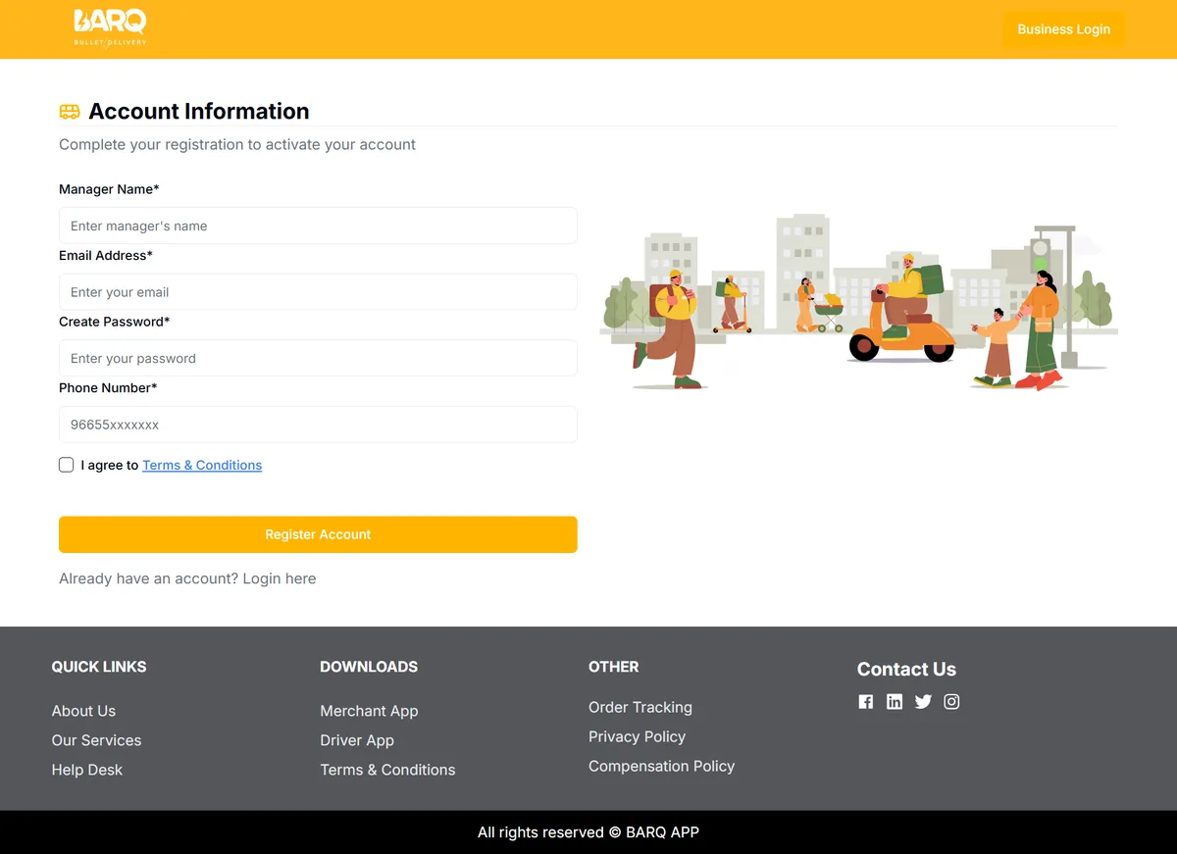Click the BARQ Bullet Delivery logo
The width and height of the screenshot is (1177, 854).
click(x=110, y=27)
